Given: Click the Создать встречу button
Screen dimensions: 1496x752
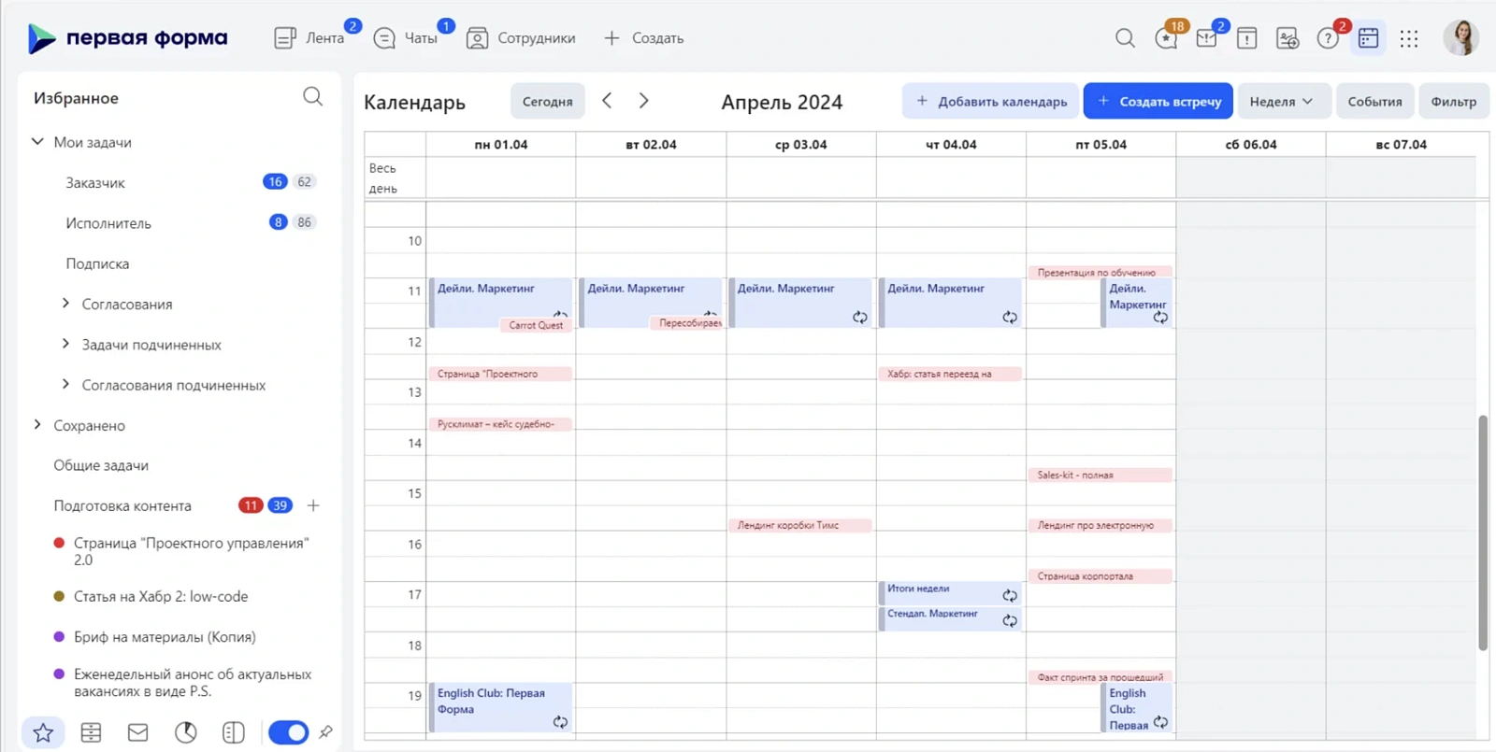Looking at the screenshot, I should pyautogui.click(x=1158, y=101).
